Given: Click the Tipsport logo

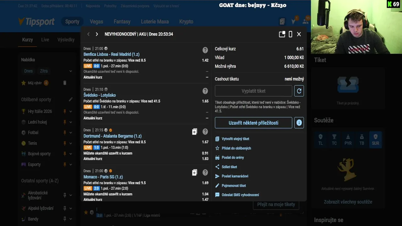Looking at the screenshot, I should click(x=36, y=22).
